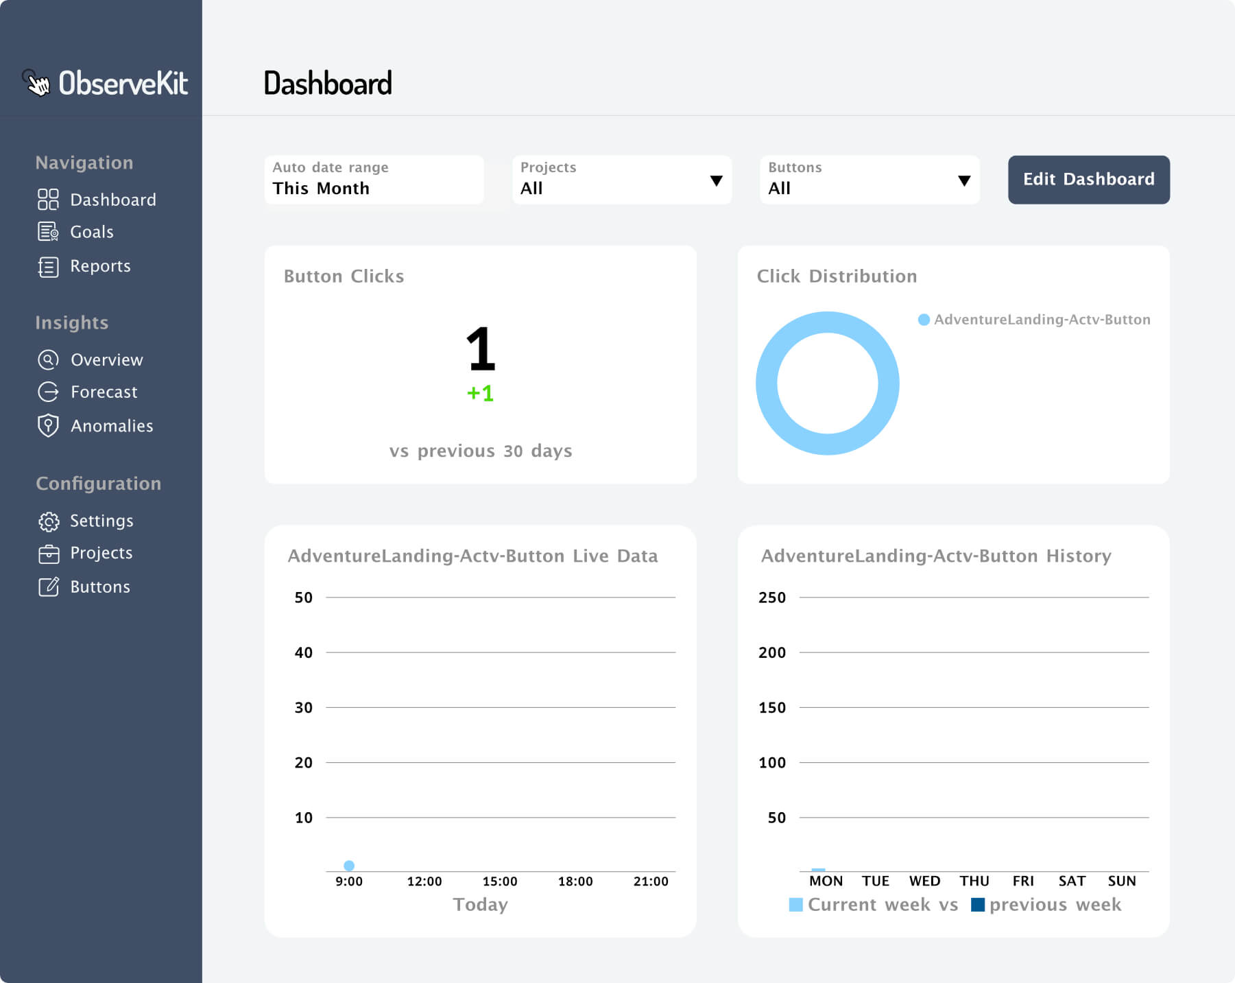The image size is (1235, 983).
Task: Select the 9:00 data point on Live Data chart
Action: tap(350, 865)
